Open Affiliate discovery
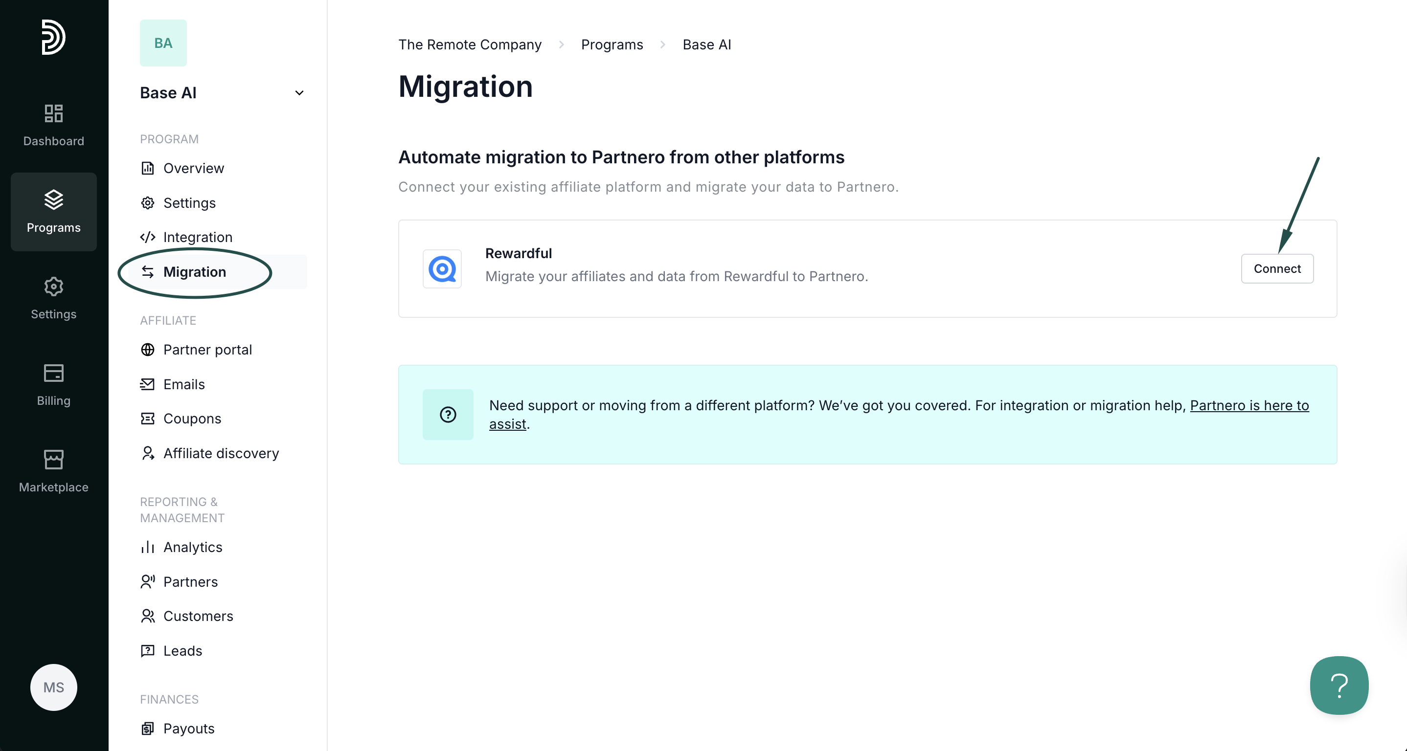Viewport: 1407px width, 751px height. pos(221,453)
